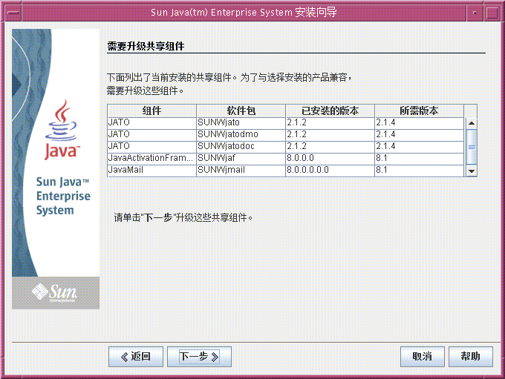Click the 返回 (Back) button
The height and width of the screenshot is (379, 505).
point(136,357)
